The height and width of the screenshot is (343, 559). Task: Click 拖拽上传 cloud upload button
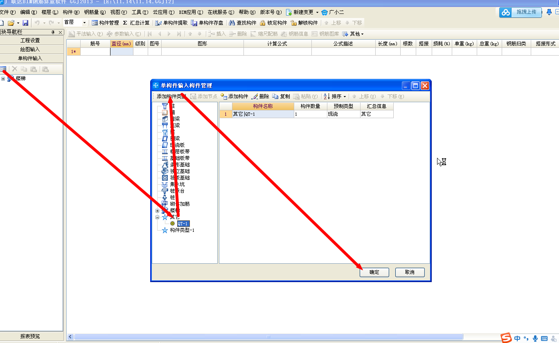[x=520, y=12]
